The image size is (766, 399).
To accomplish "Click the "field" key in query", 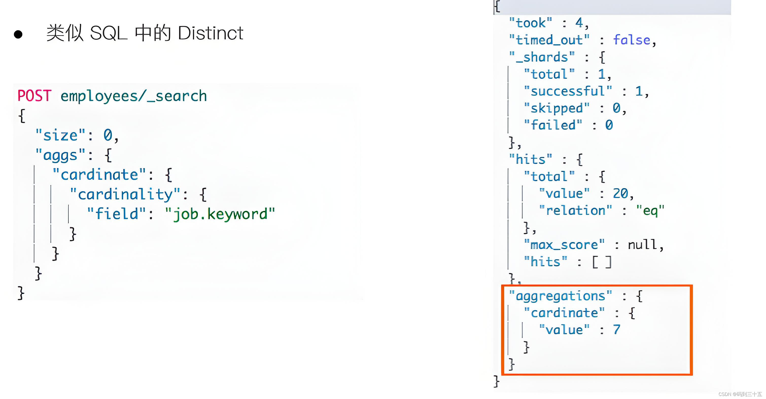I will [117, 214].
